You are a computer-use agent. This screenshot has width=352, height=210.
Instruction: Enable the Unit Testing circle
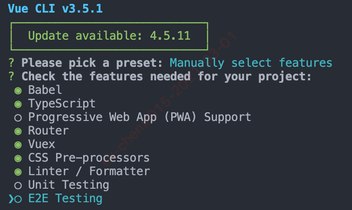coord(18,185)
